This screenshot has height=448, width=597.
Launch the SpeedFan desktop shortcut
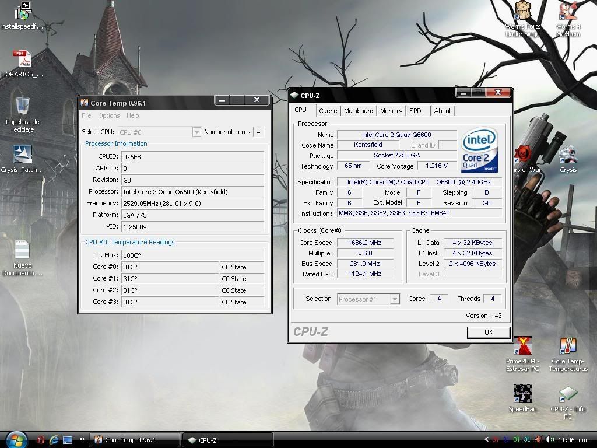tap(523, 398)
